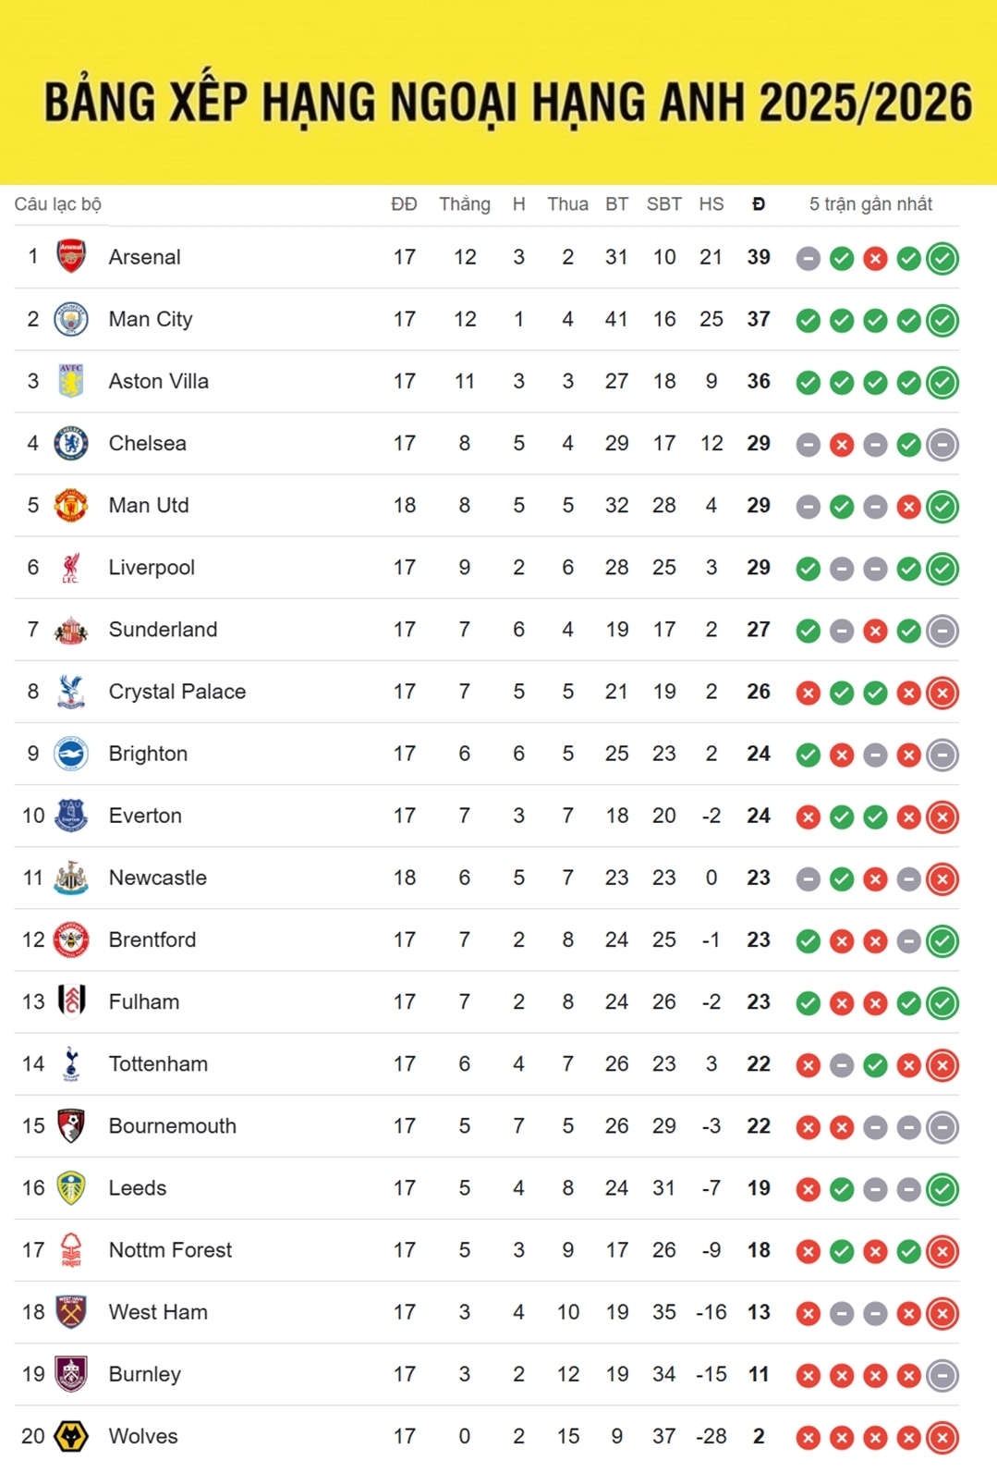Click the Man City club badge
This screenshot has height=1473, width=997.
[x=71, y=319]
